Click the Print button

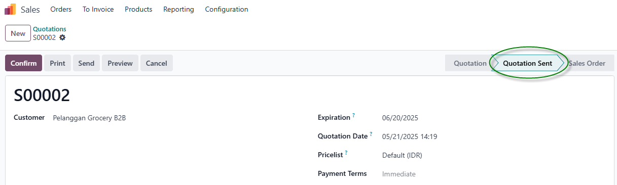(x=57, y=63)
